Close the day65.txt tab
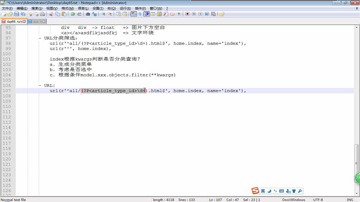Screen dimensions: 360x202 point(24,22)
